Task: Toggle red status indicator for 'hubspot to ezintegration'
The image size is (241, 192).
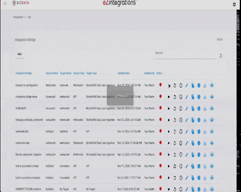Action: 160,85
